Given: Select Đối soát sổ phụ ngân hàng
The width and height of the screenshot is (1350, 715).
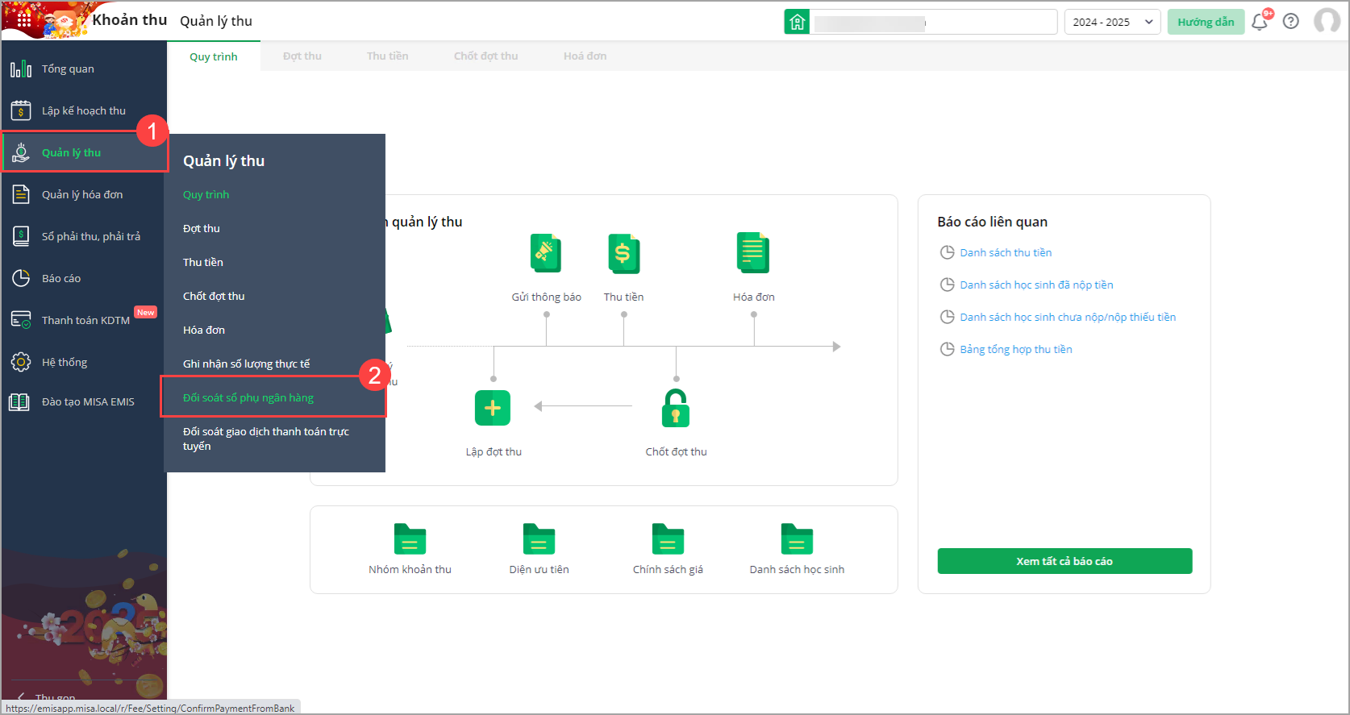Looking at the screenshot, I should point(248,397).
